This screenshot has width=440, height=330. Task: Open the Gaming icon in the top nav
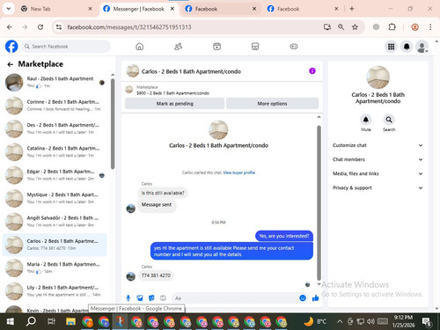coord(294,47)
